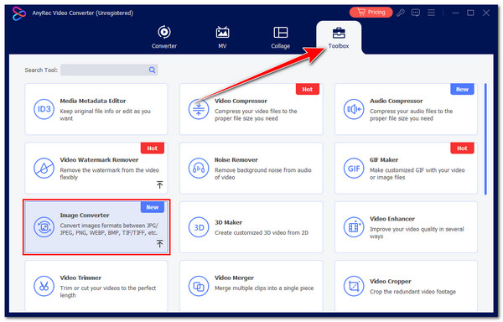The image size is (503, 322).
Task: Click the register key icon
Action: point(401,13)
